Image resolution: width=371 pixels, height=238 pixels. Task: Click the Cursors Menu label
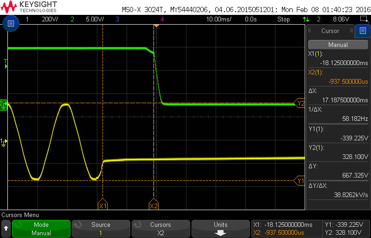[20, 215]
